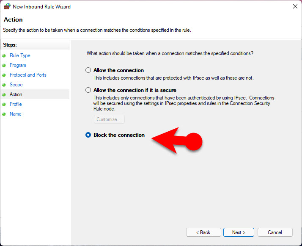Jump to the Program step
The height and width of the screenshot is (246, 302).
(18, 65)
